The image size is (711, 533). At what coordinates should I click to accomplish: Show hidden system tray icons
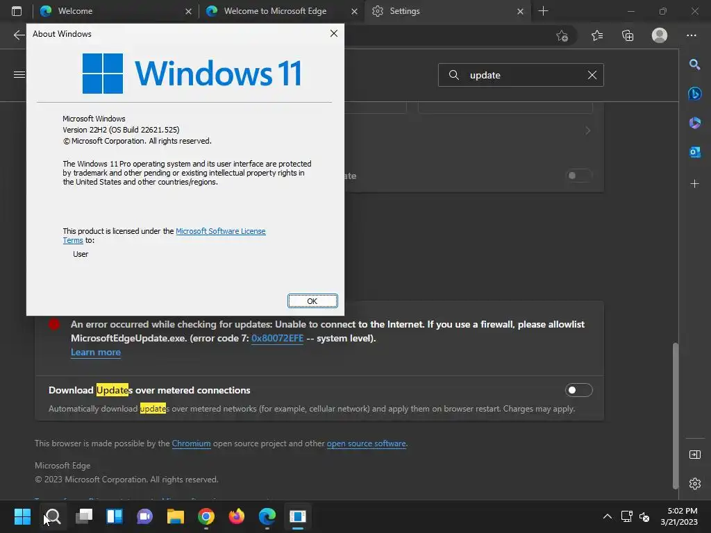607,516
